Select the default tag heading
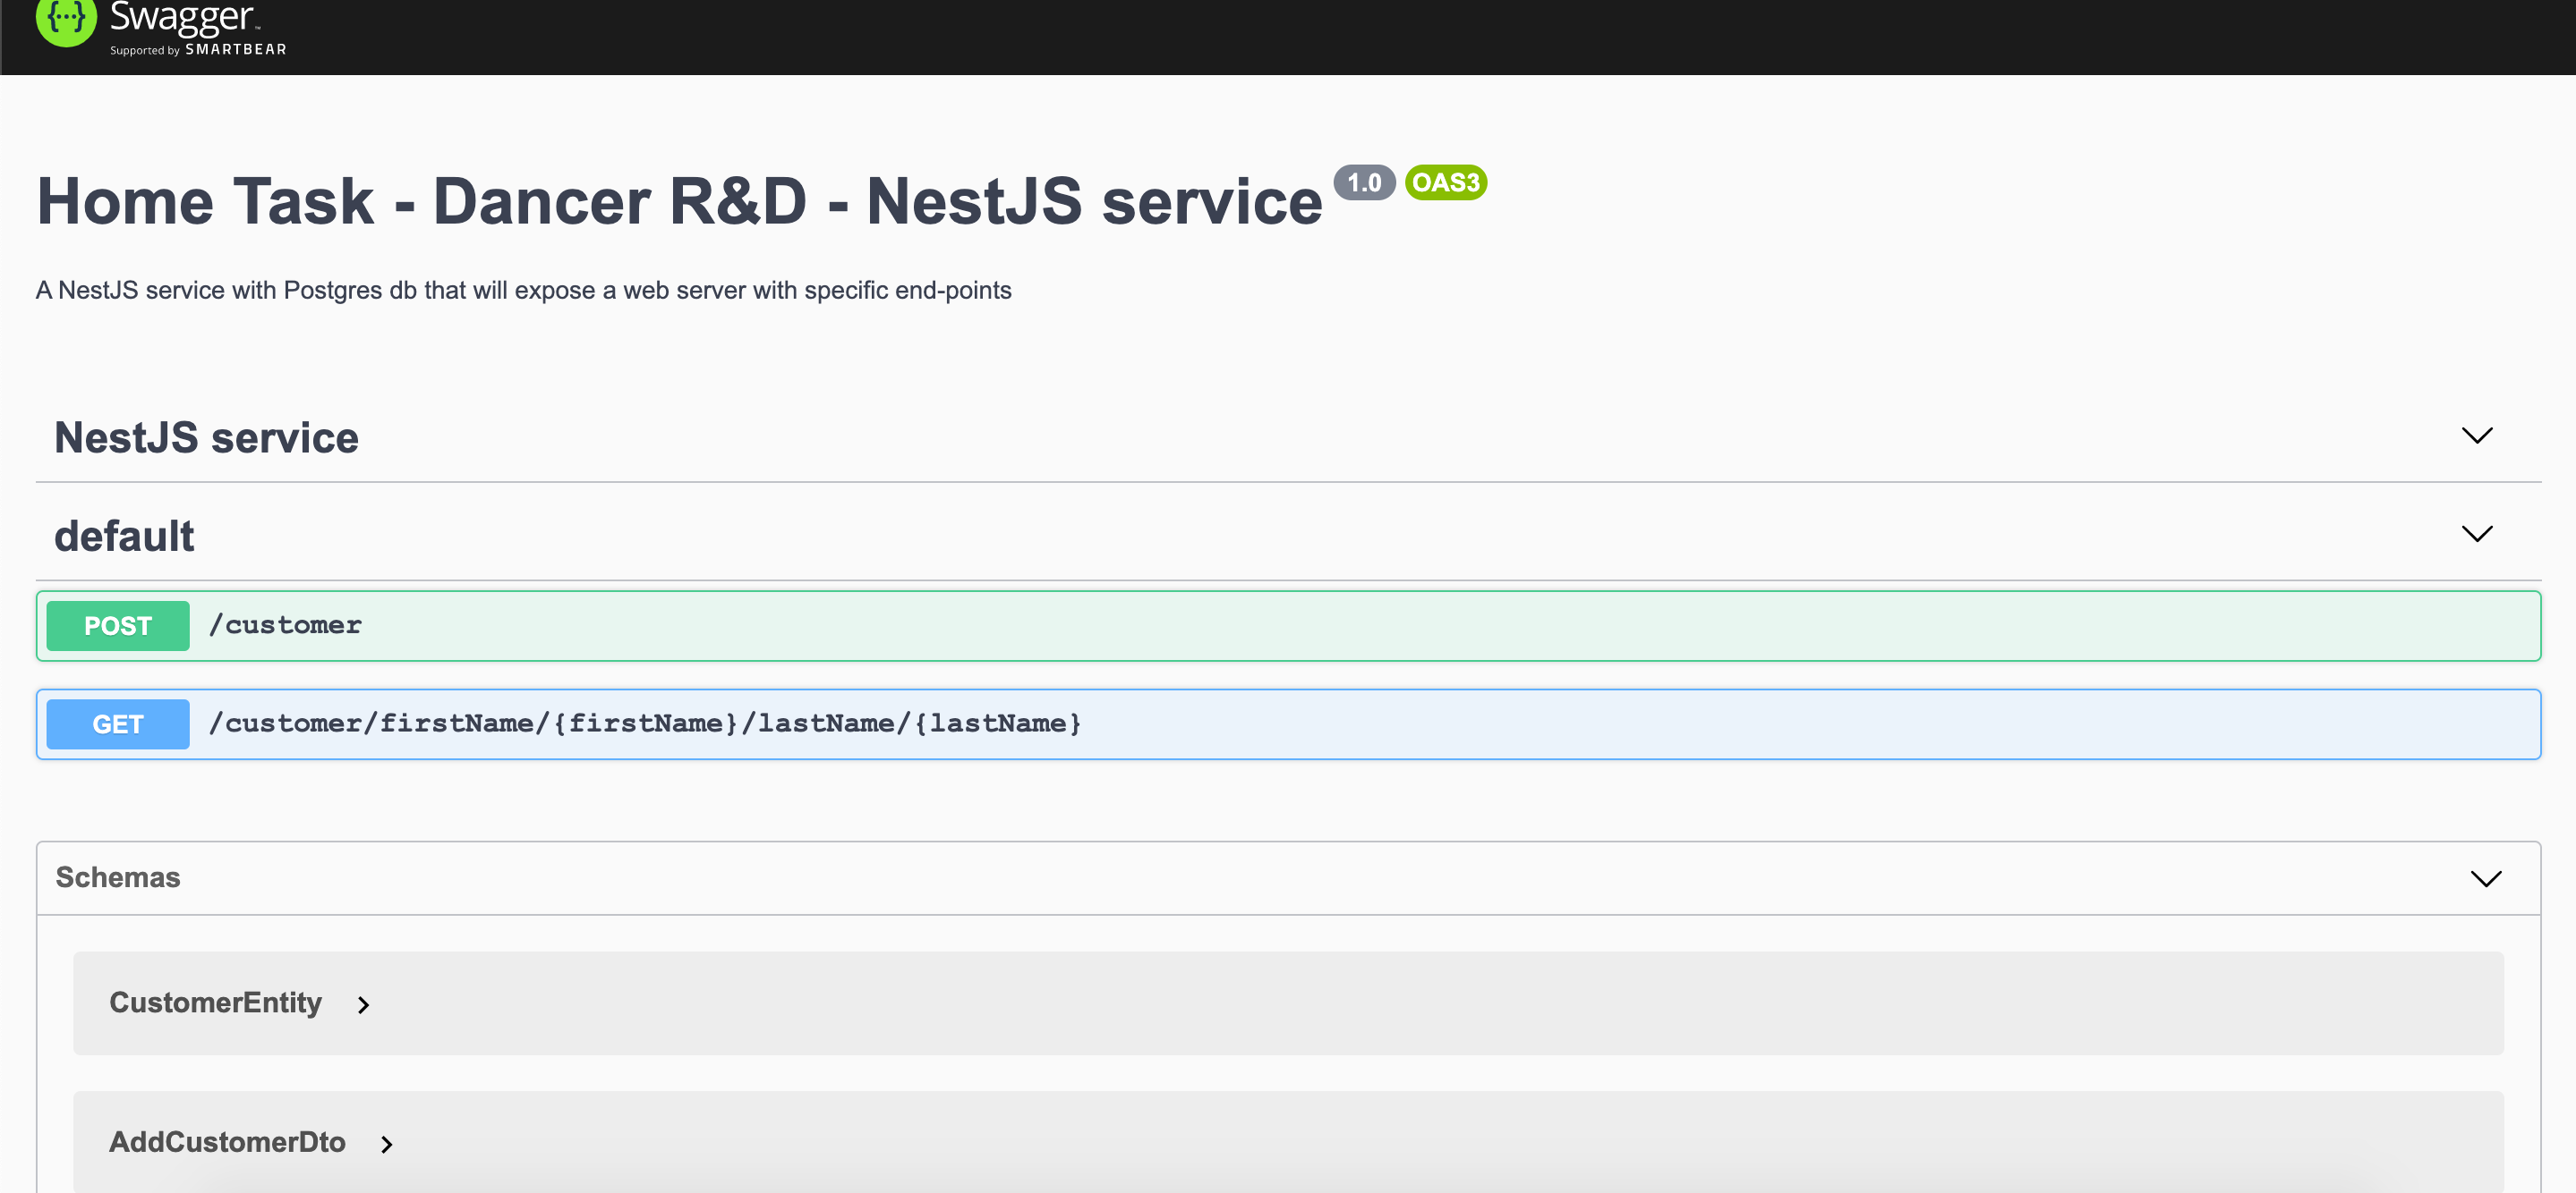2576x1193 pixels. (124, 536)
